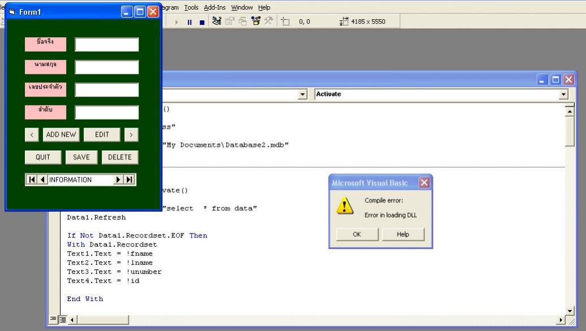
Task: Click Data control move-first arrow
Action: point(32,180)
